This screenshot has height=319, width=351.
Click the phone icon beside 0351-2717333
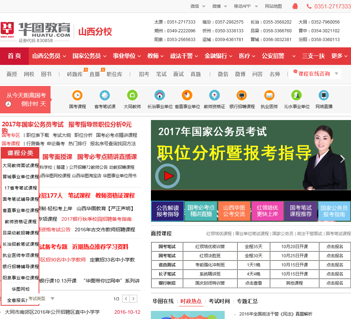point(309,6)
